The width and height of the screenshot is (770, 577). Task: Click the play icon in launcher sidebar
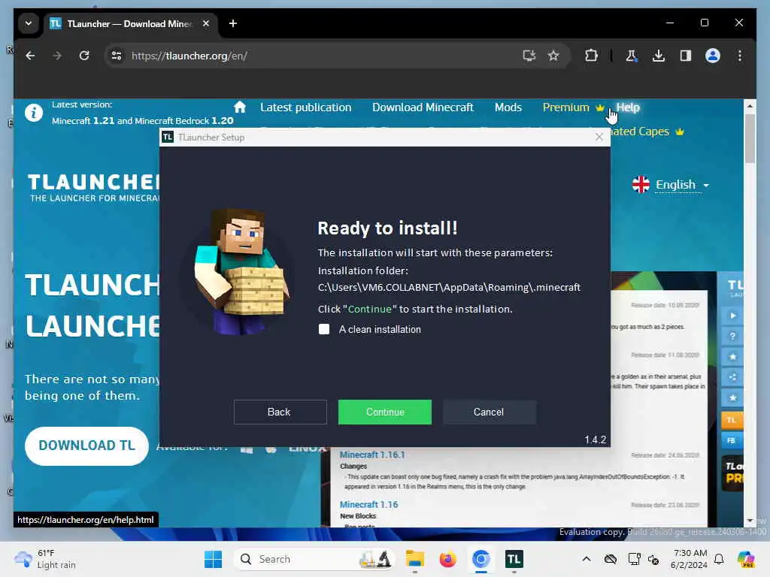pyautogui.click(x=732, y=316)
